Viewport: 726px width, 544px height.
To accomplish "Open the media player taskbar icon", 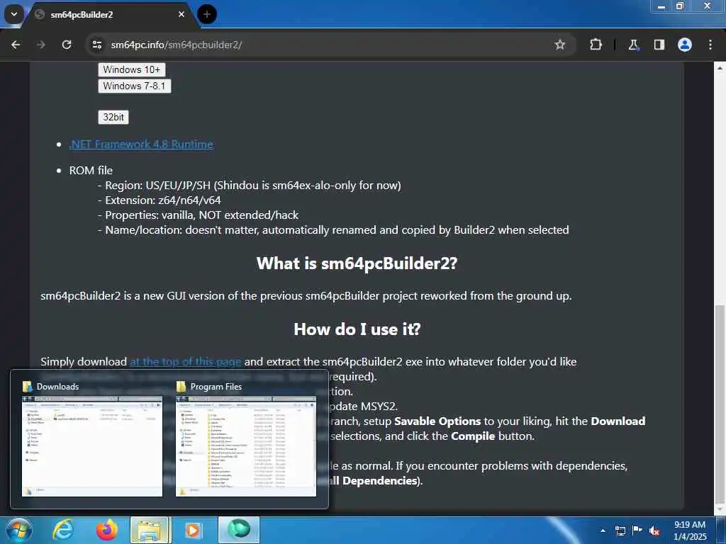I will tap(193, 530).
